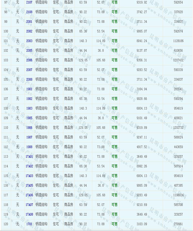
Task: Select room 1908 link
Action: [x=29, y=147]
